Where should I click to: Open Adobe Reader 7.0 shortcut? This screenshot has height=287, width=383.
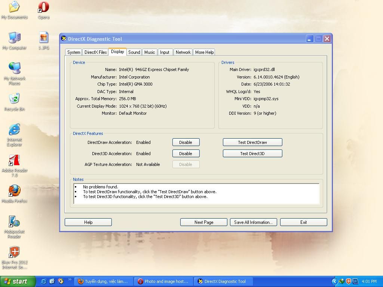coord(14,166)
